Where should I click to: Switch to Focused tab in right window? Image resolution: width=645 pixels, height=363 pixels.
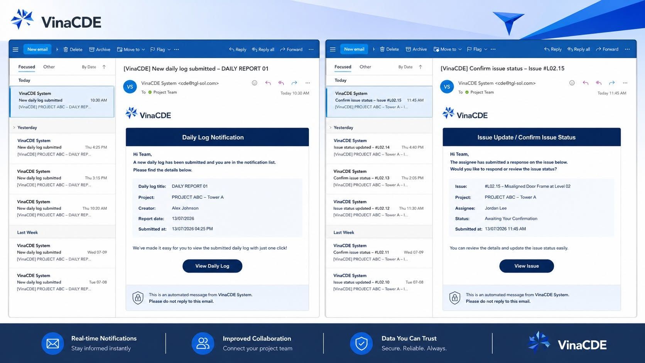point(343,67)
